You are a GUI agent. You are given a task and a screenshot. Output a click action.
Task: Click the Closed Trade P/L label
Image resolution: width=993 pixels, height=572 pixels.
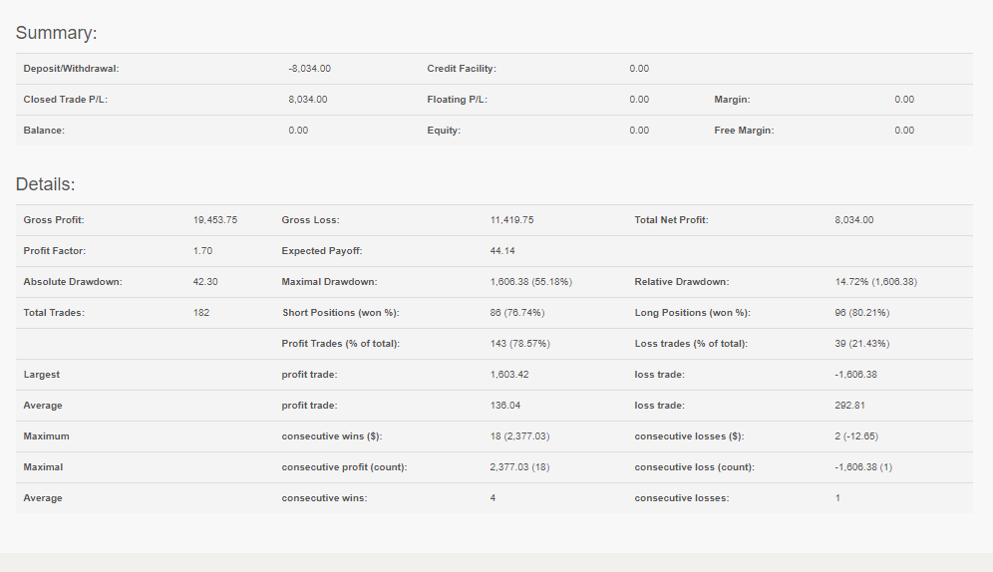[x=65, y=100]
